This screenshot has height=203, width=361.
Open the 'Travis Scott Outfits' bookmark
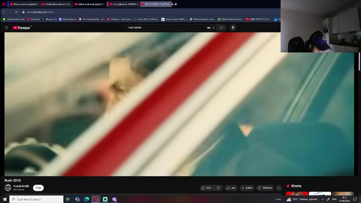coord(174,19)
